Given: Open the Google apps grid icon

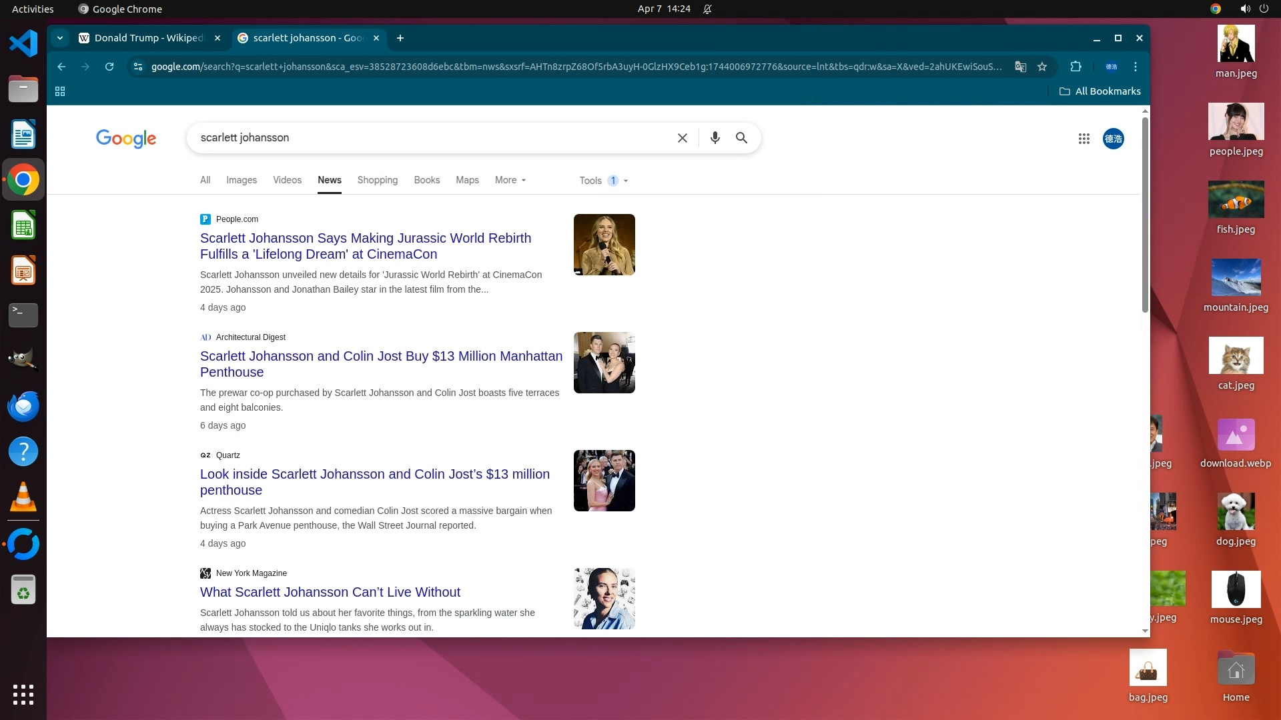Looking at the screenshot, I should (1084, 139).
